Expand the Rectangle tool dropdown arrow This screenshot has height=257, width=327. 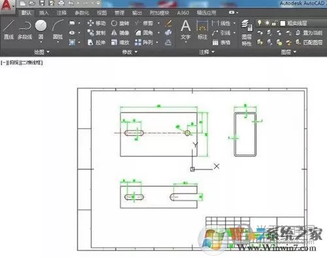[79, 23]
